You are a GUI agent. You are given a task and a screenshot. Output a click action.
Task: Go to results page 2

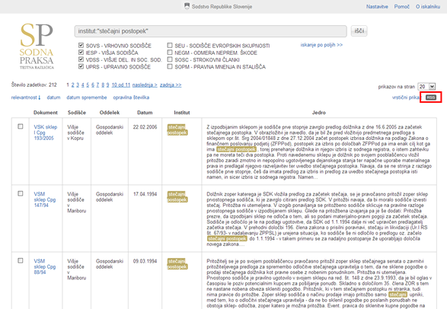(x=72, y=85)
